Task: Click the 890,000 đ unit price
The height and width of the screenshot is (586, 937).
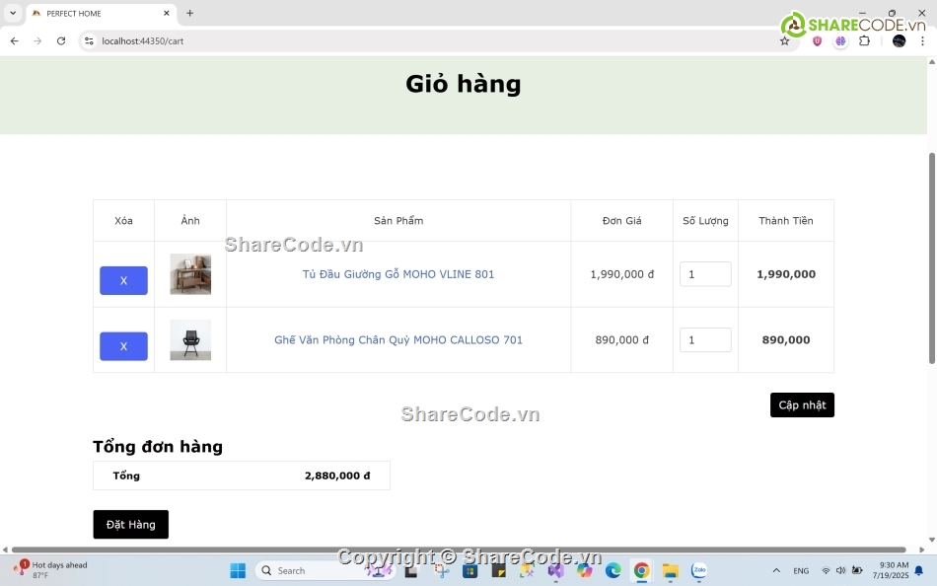Action: tap(621, 340)
